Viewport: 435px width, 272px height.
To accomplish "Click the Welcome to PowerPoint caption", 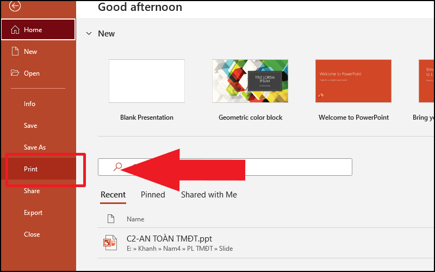I will 353,118.
